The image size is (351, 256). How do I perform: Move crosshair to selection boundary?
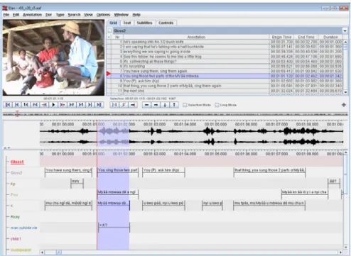[x=133, y=105]
